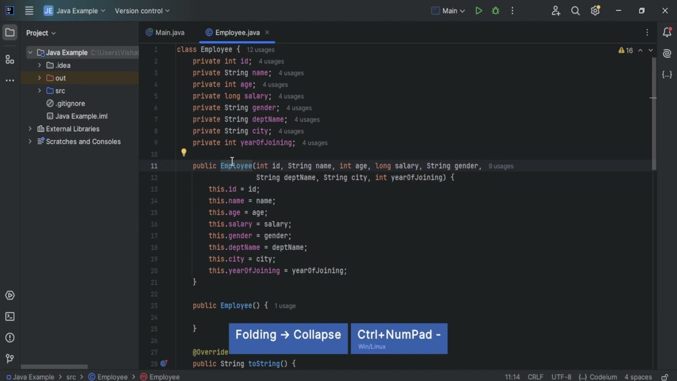This screenshot has width=677, height=381.
Task: Open the Services tool window
Action: [10, 295]
